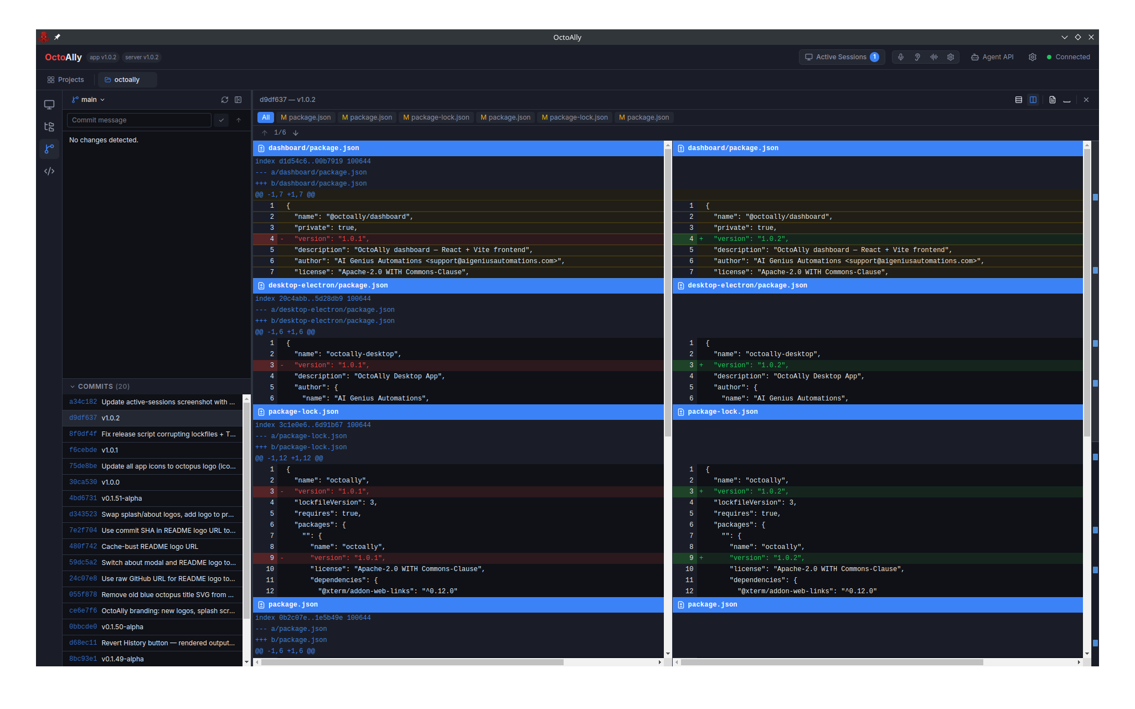Refresh the main branch status
The width and height of the screenshot is (1135, 709).
click(x=225, y=100)
